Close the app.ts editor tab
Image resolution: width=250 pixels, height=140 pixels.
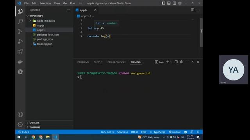(x=95, y=10)
